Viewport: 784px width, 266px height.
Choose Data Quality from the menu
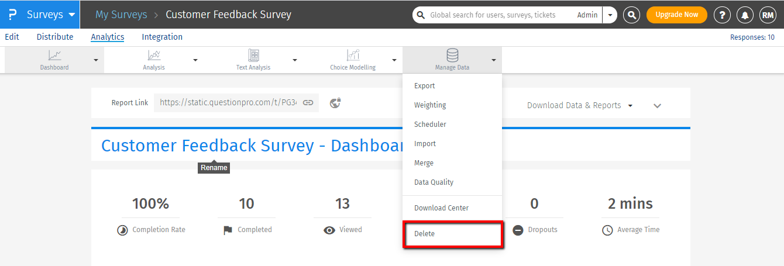(452, 182)
